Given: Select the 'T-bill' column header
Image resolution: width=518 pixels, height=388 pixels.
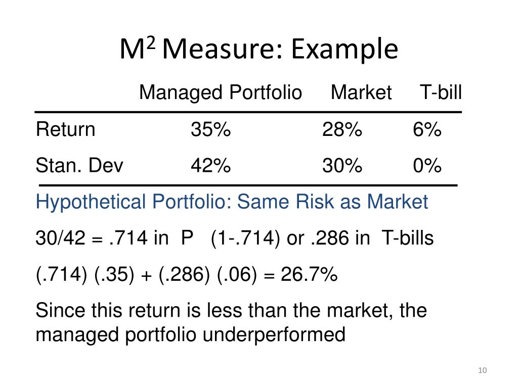Looking at the screenshot, I should click(x=441, y=93).
